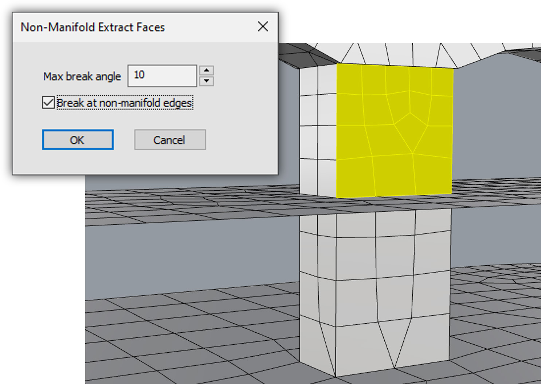The height and width of the screenshot is (384, 541).
Task: Click the 'Break at non-manifold edges' label text
Action: click(x=125, y=103)
